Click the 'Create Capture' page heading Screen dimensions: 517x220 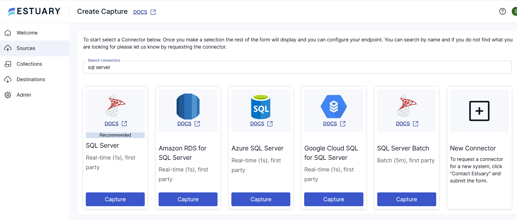(102, 11)
